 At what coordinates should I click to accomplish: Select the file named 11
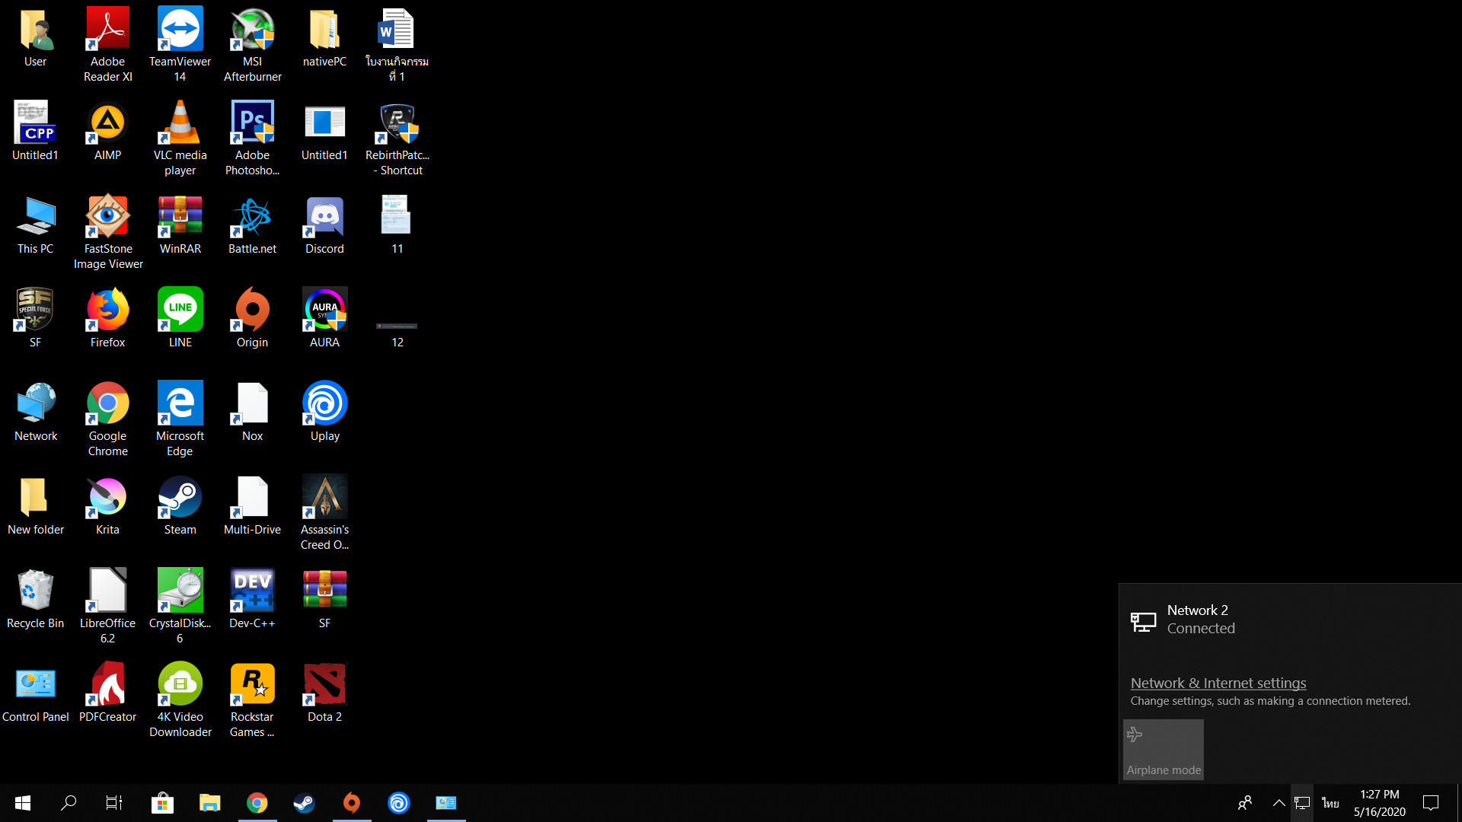[x=397, y=225]
